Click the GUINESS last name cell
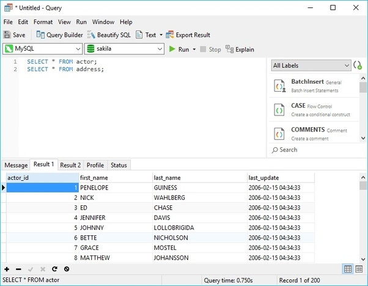The height and width of the screenshot is (286, 368). 200,188
